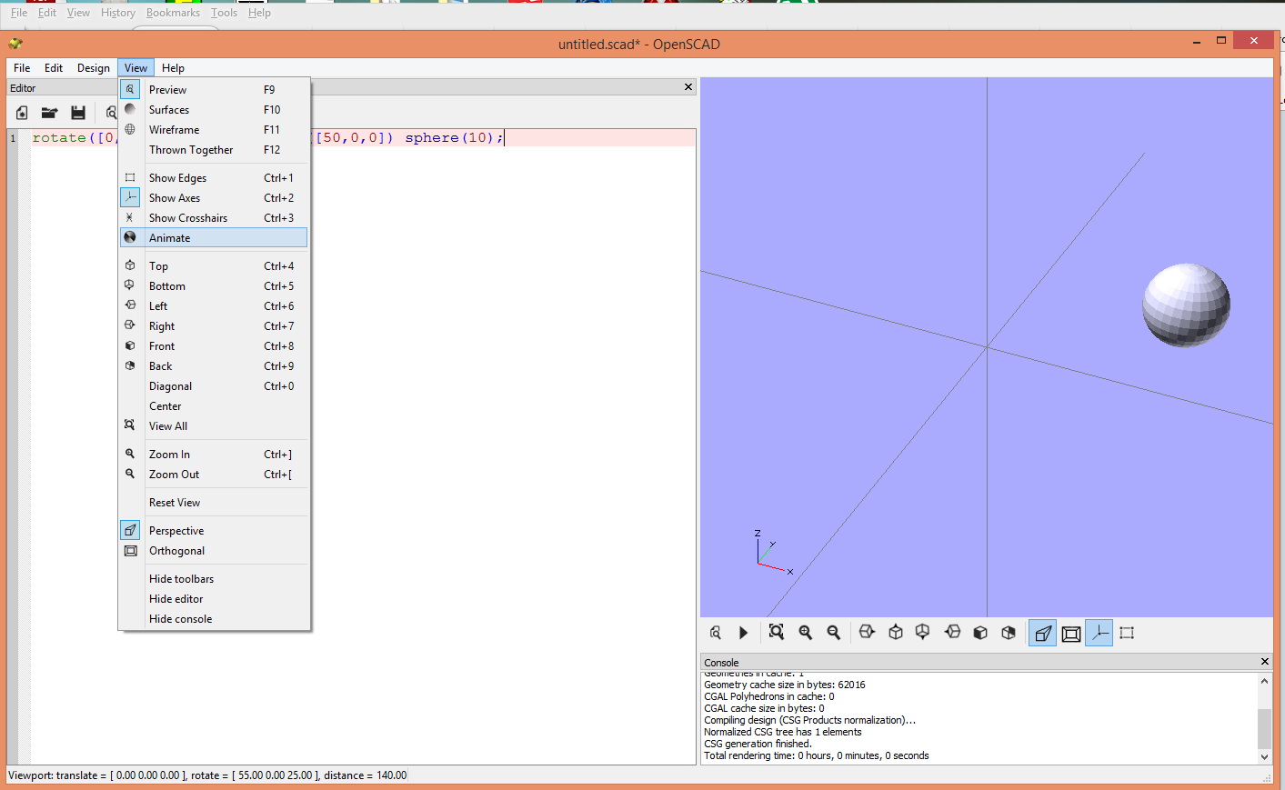Open a file using the folder icon
1285x790 pixels.
pyautogui.click(x=49, y=112)
